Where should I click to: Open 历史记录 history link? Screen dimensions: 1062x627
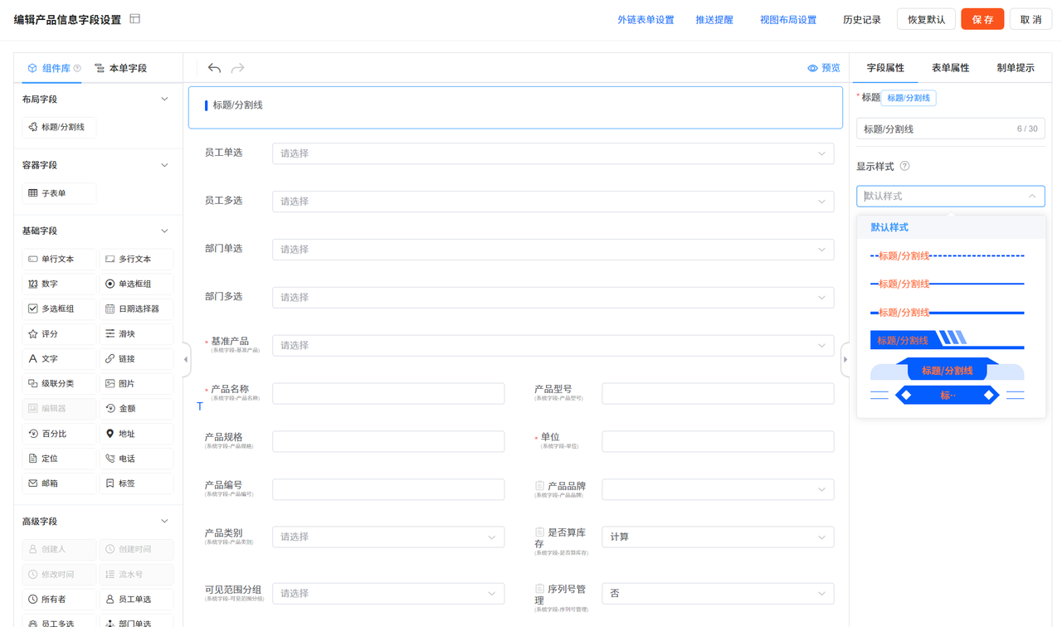pos(861,18)
